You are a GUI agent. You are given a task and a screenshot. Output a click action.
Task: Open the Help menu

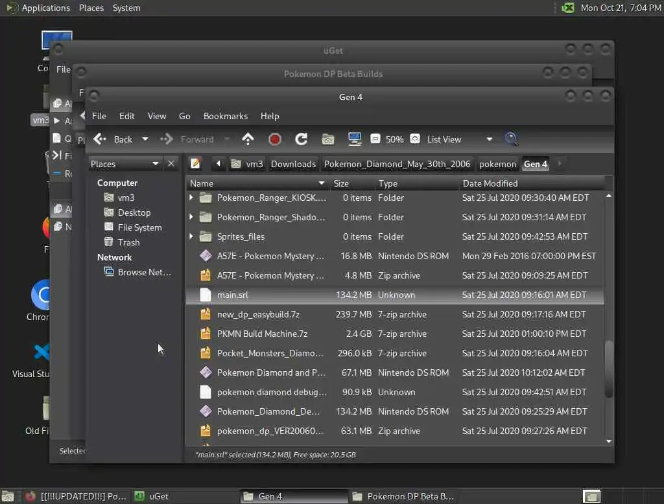[269, 116]
